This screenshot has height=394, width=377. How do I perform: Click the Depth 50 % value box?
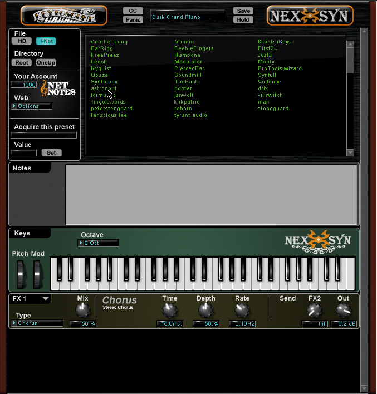click(x=206, y=324)
